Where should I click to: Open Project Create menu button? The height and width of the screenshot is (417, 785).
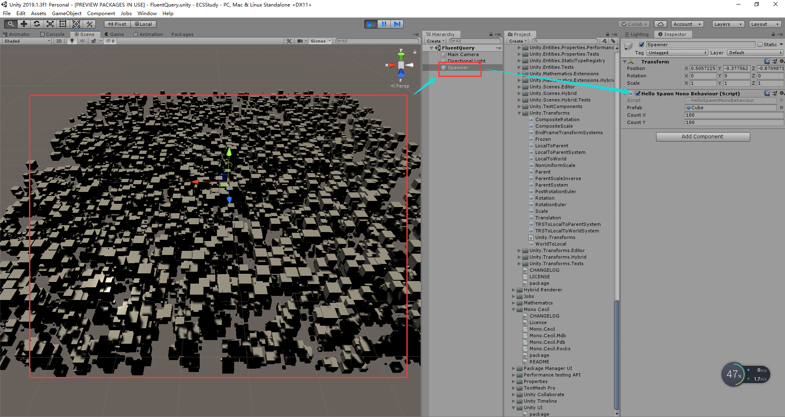coord(518,41)
